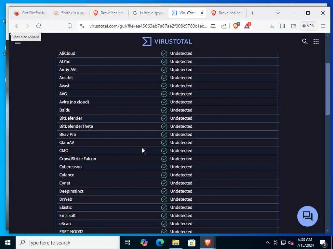The image size is (333, 249).
Task: Open a new tab with plus button
Action: [x=252, y=13]
